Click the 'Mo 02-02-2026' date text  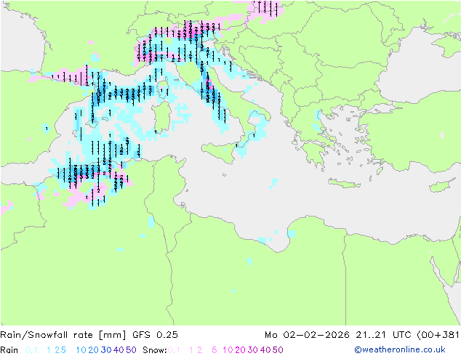pyautogui.click(x=307, y=335)
